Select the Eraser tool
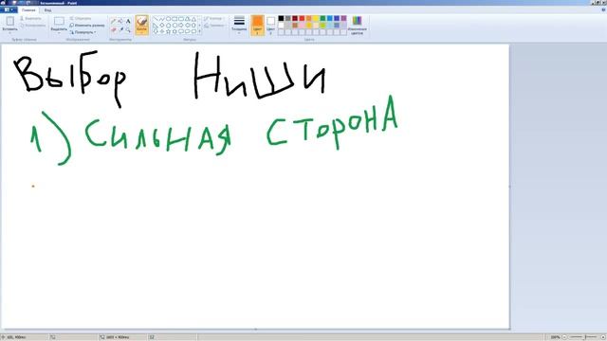 (114, 29)
